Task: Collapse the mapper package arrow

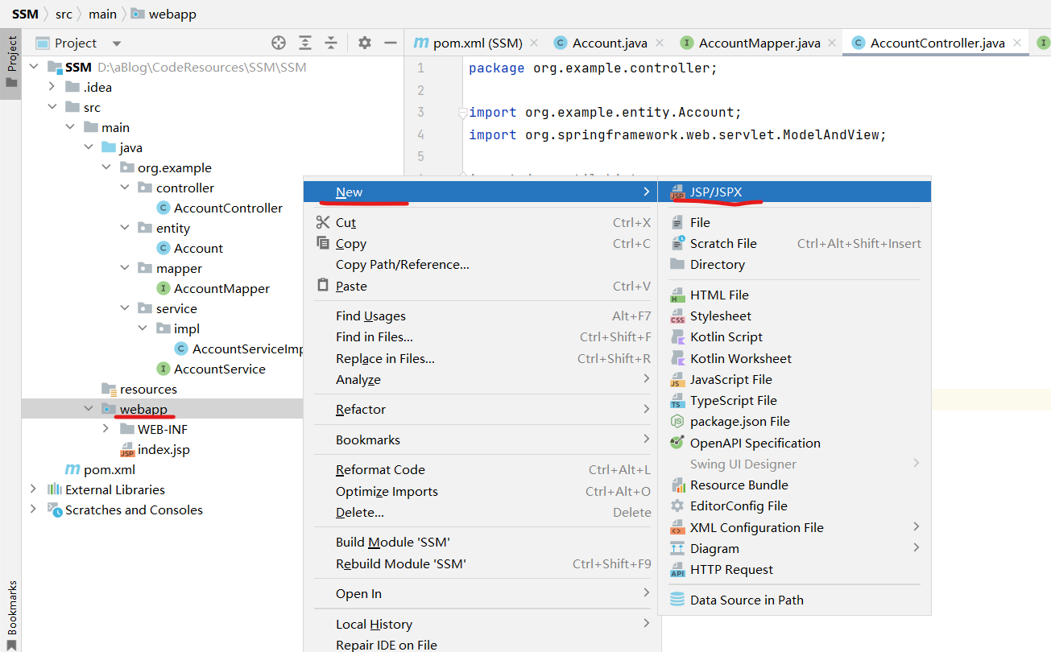Action: [x=125, y=268]
